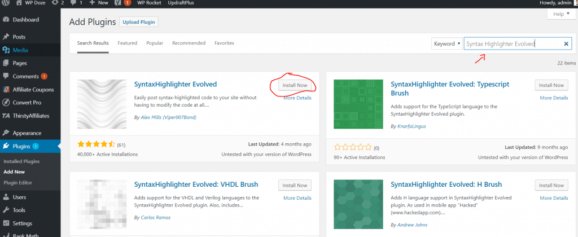Install Now for VHDL Brush plugin
The height and width of the screenshot is (237, 578).
(295, 186)
